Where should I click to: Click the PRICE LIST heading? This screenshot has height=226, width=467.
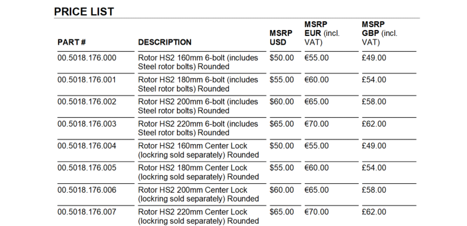(84, 12)
